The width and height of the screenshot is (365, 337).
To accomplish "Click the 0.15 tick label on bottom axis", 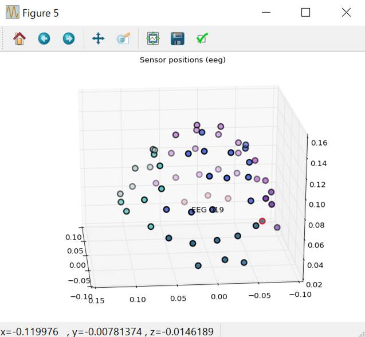I will tap(96, 299).
